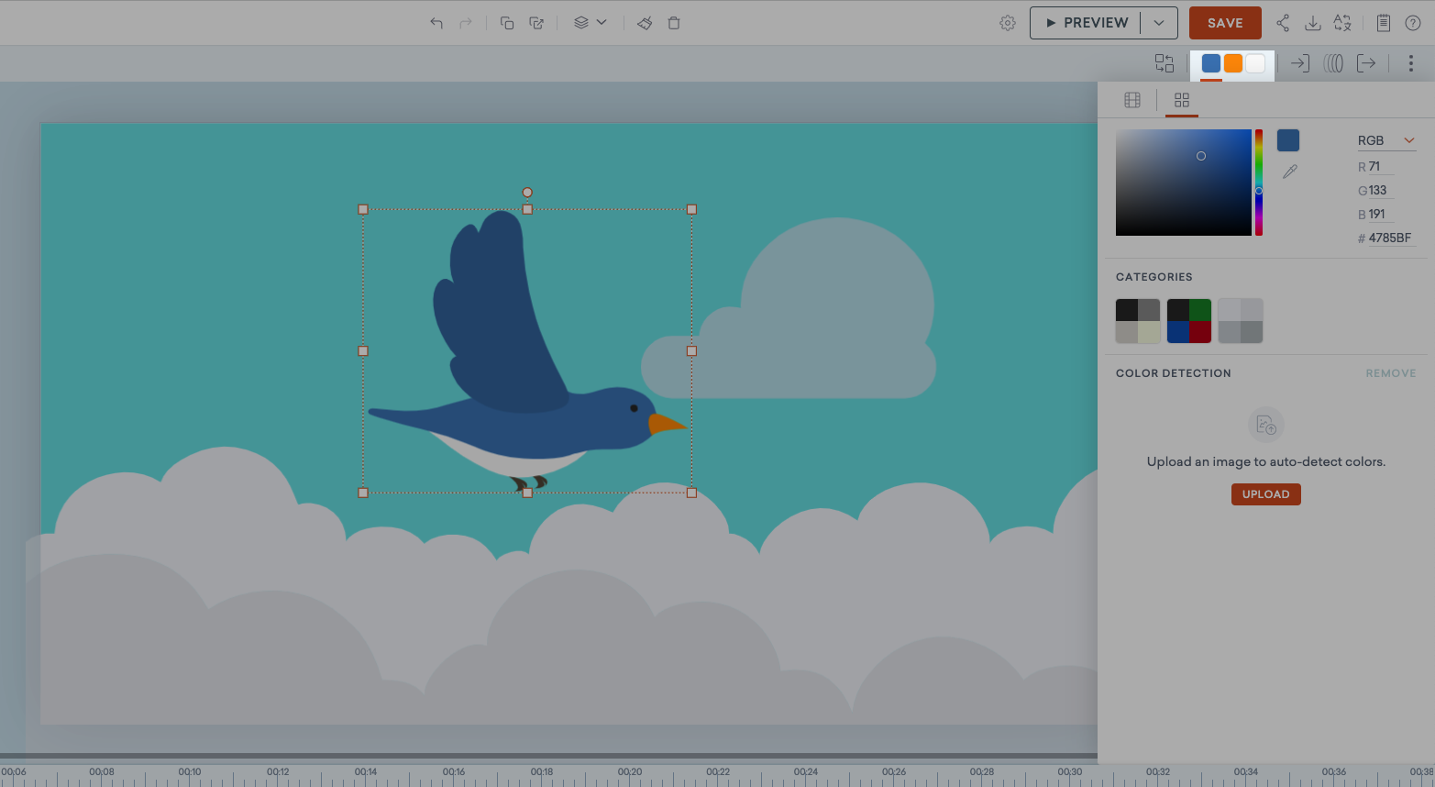
Task: Apply the exit animation icon
Action: [x=1367, y=63]
